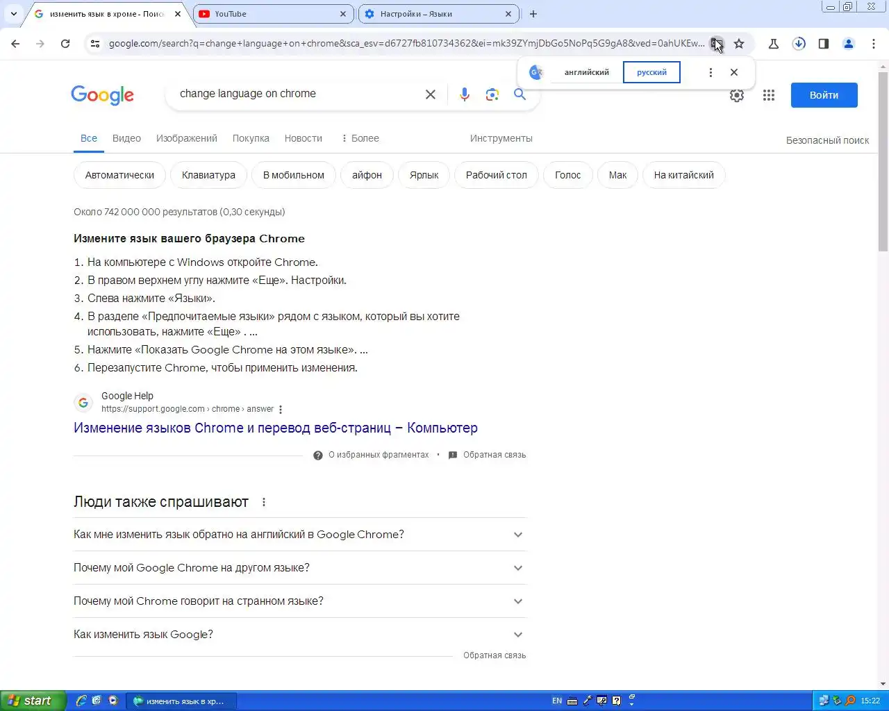Click the На китайский suggestion chip

[x=684, y=175]
